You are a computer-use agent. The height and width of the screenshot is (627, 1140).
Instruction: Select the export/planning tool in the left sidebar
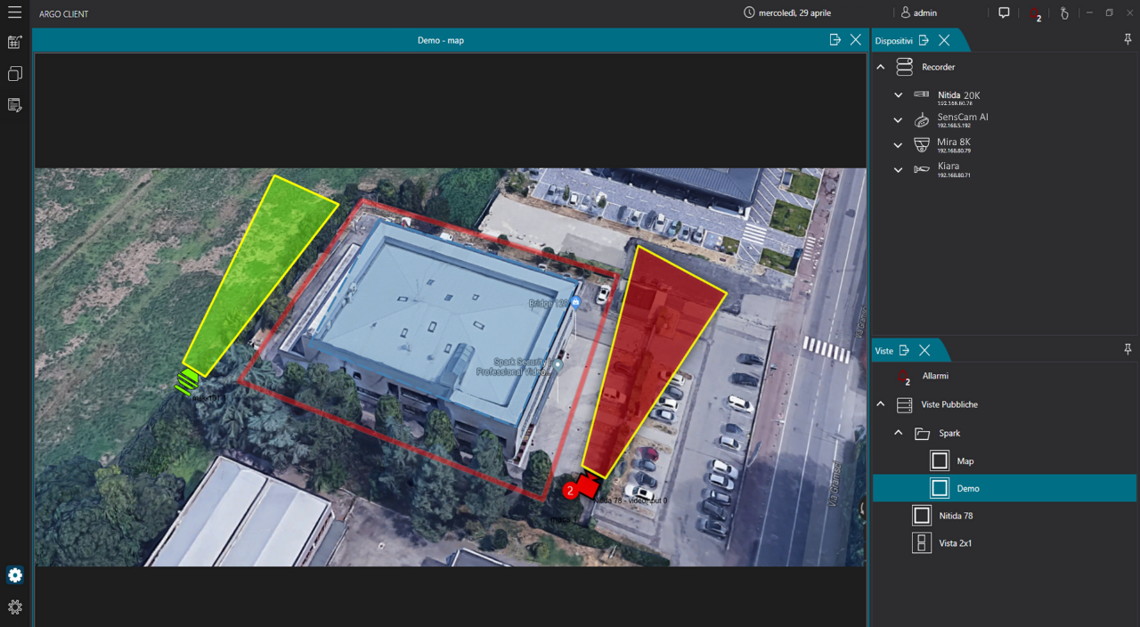tap(14, 42)
